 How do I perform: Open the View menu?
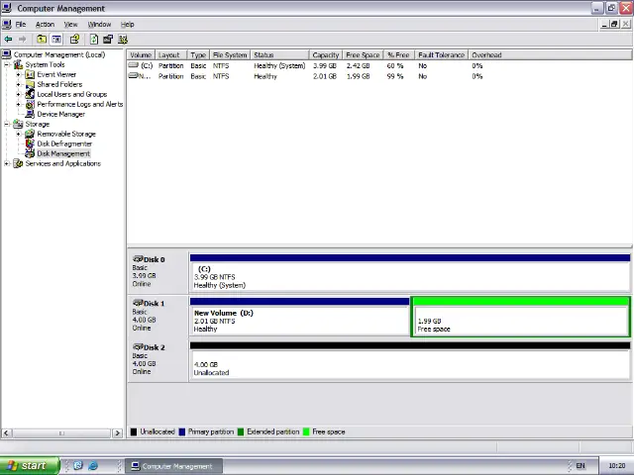point(70,24)
